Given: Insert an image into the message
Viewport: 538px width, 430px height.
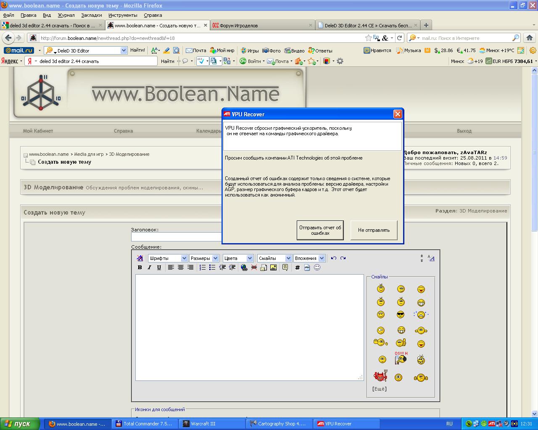Looking at the screenshot, I should pos(273,267).
